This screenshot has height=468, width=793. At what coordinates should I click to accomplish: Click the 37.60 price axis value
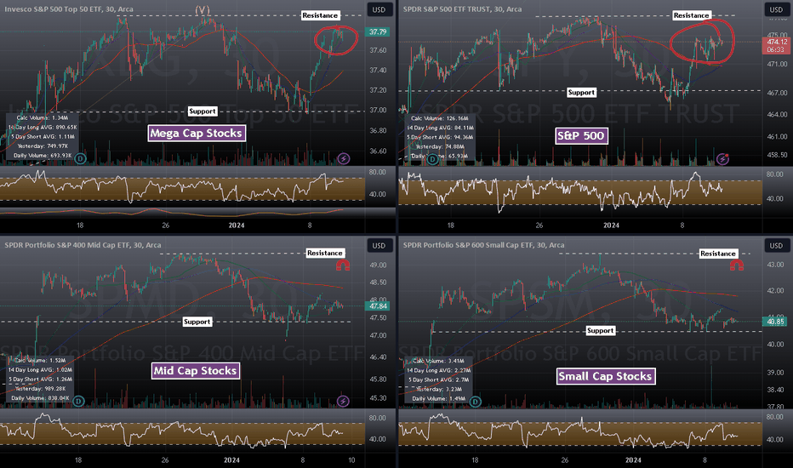(x=378, y=50)
